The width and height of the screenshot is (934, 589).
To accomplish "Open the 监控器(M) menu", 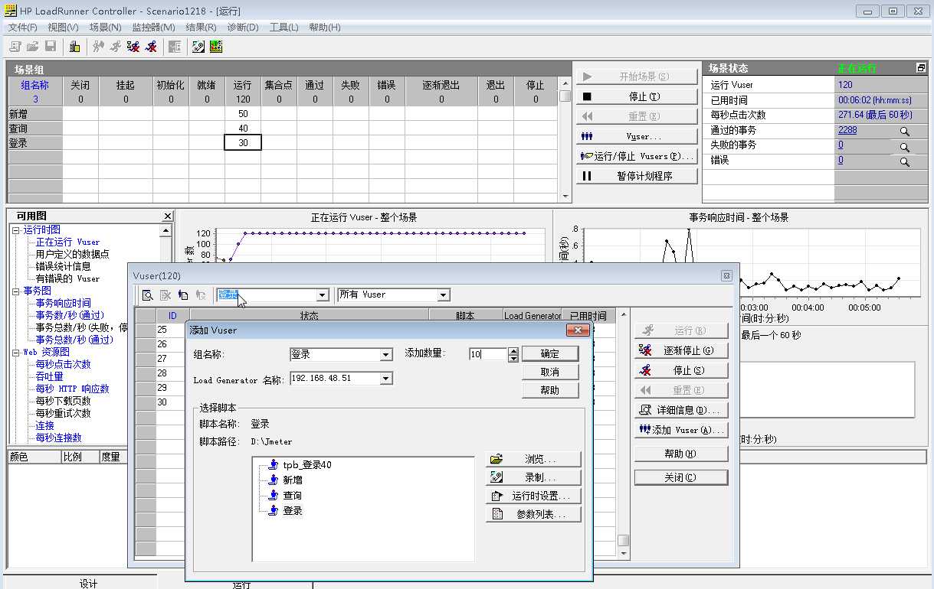I will (x=153, y=28).
